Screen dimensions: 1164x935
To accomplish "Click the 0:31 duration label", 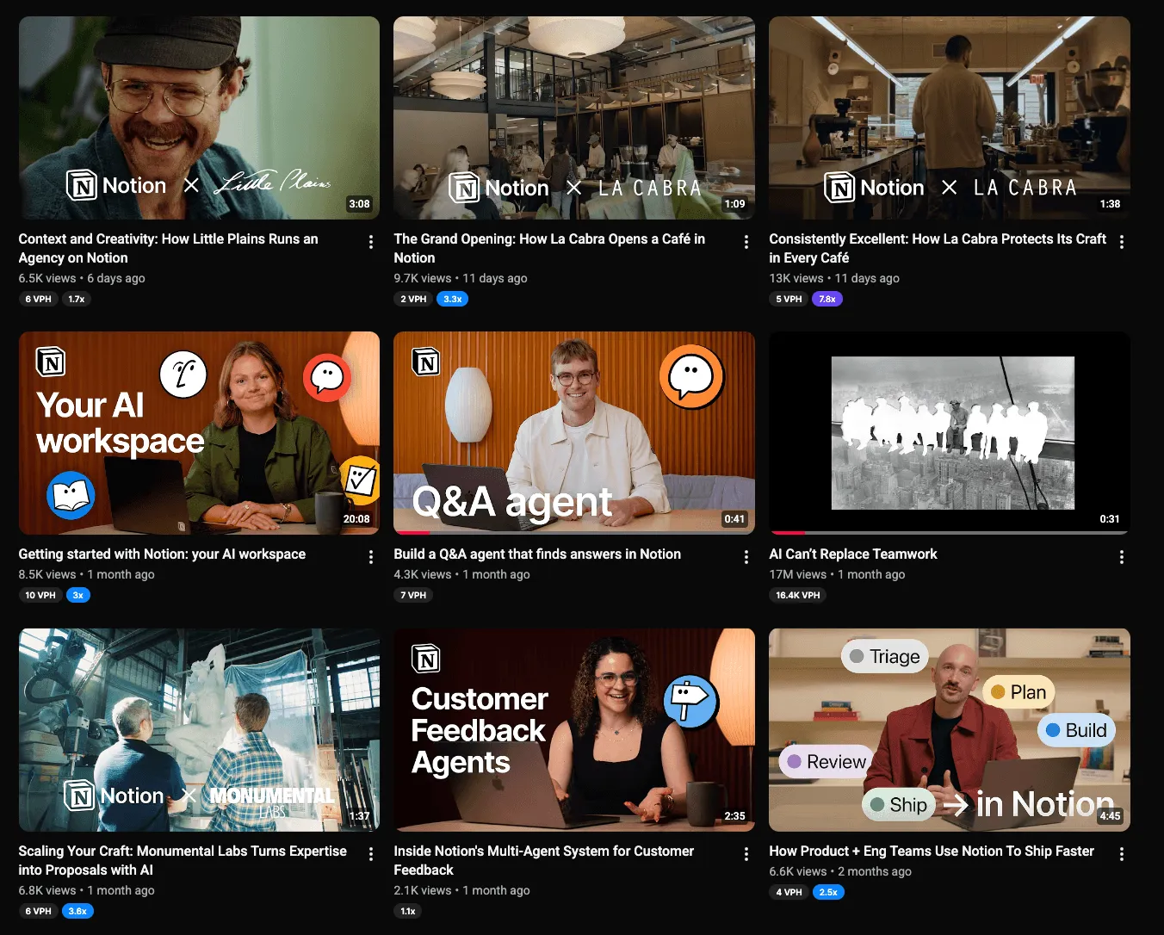I will tap(1110, 519).
